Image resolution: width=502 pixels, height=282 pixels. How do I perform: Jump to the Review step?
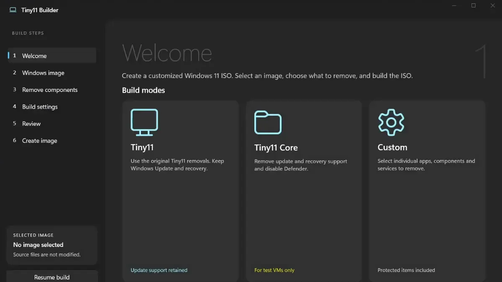[x=52, y=124]
